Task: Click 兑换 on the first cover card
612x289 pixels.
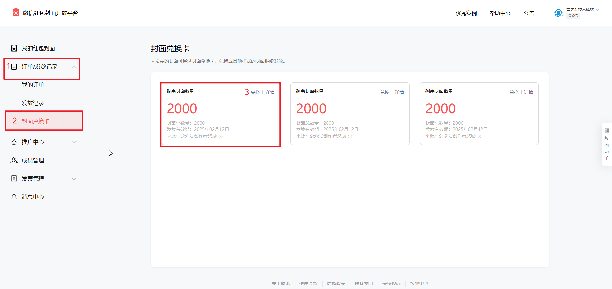Action: [256, 92]
